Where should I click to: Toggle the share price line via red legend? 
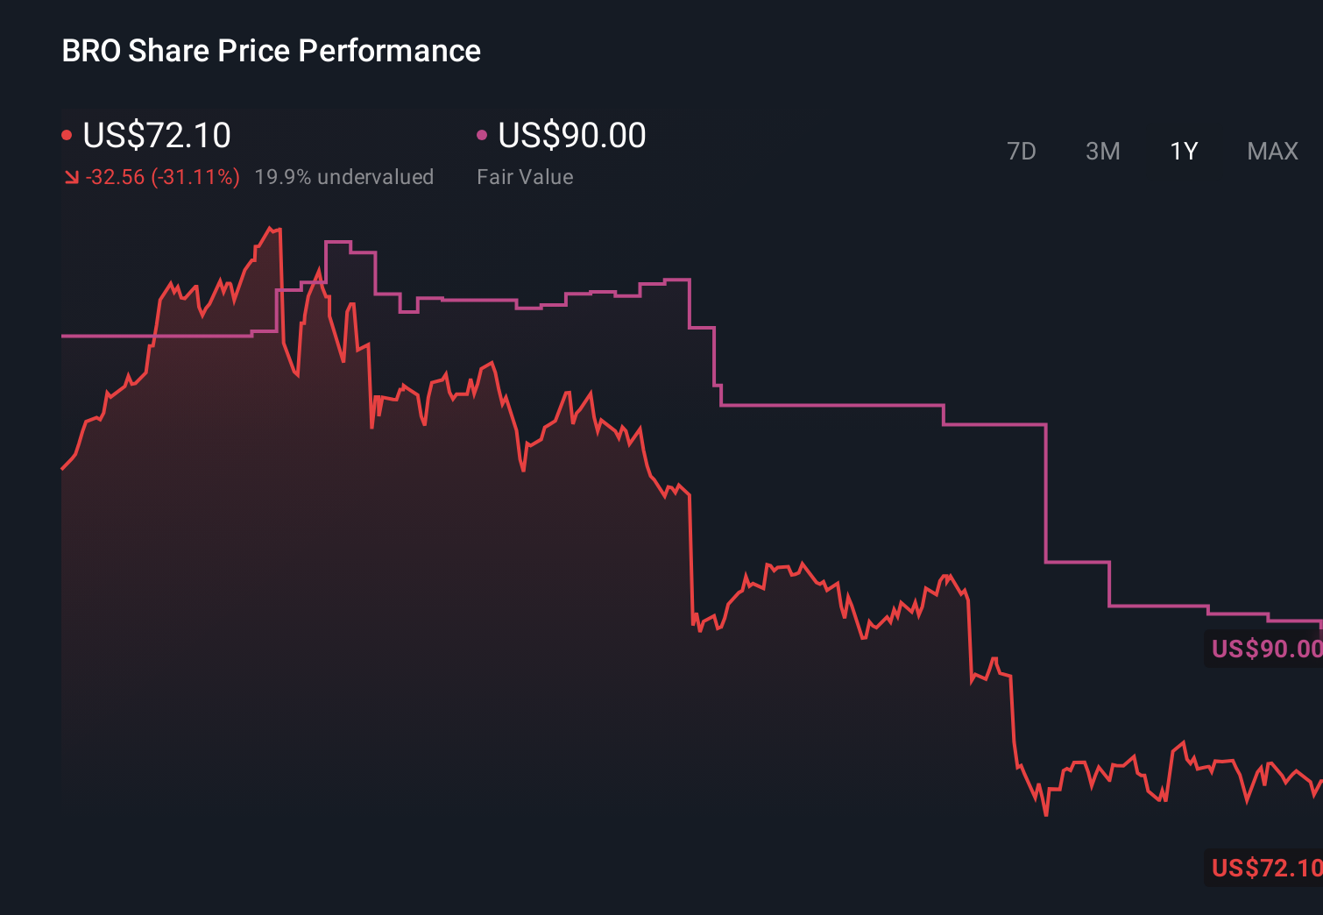point(67,134)
